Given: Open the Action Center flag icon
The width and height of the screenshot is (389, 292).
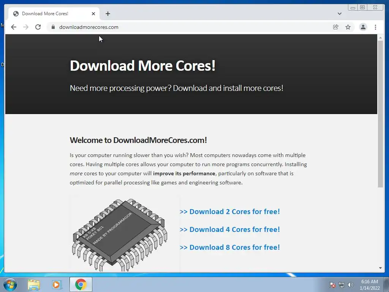Looking at the screenshot, I should click(x=332, y=285).
